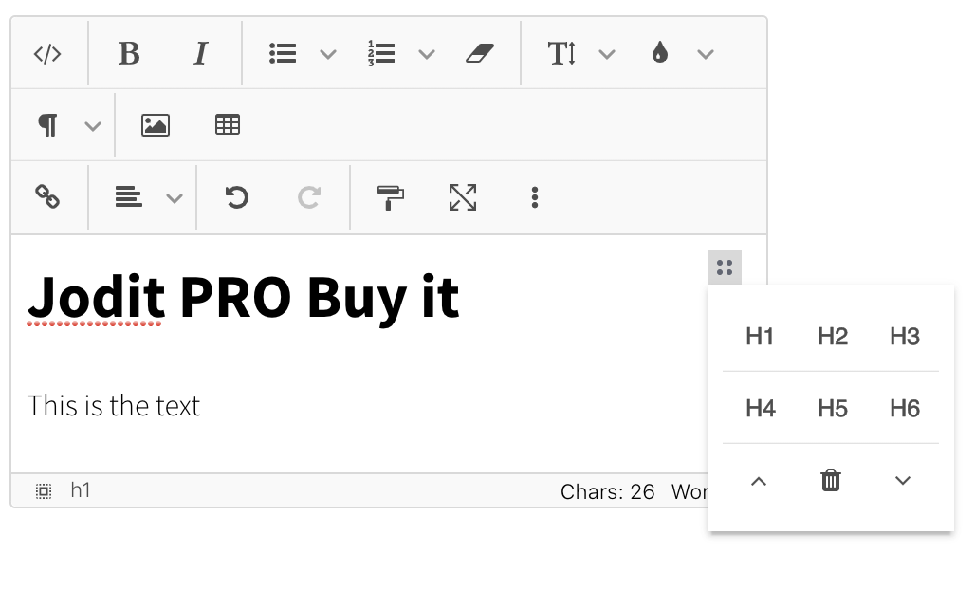Insert a numbered ordered list
975x590 pixels.
tap(381, 53)
